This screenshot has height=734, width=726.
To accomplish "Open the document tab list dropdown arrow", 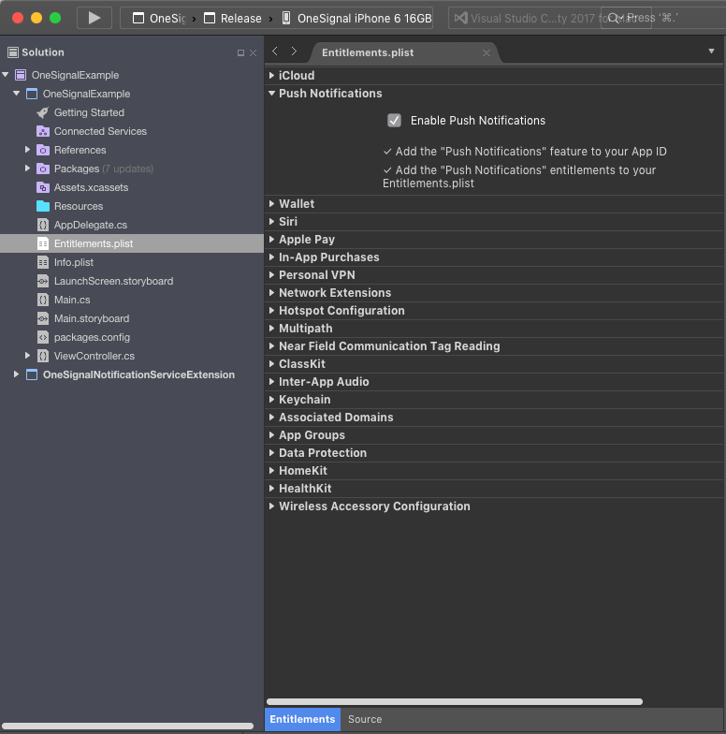I will pyautogui.click(x=711, y=51).
